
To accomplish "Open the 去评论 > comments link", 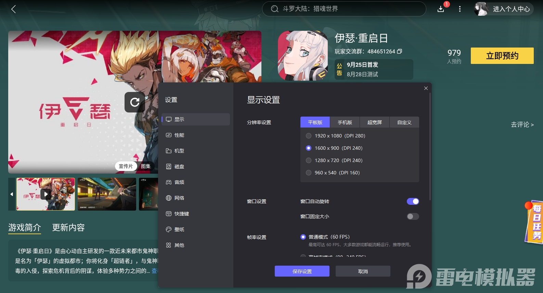I will click(522, 124).
